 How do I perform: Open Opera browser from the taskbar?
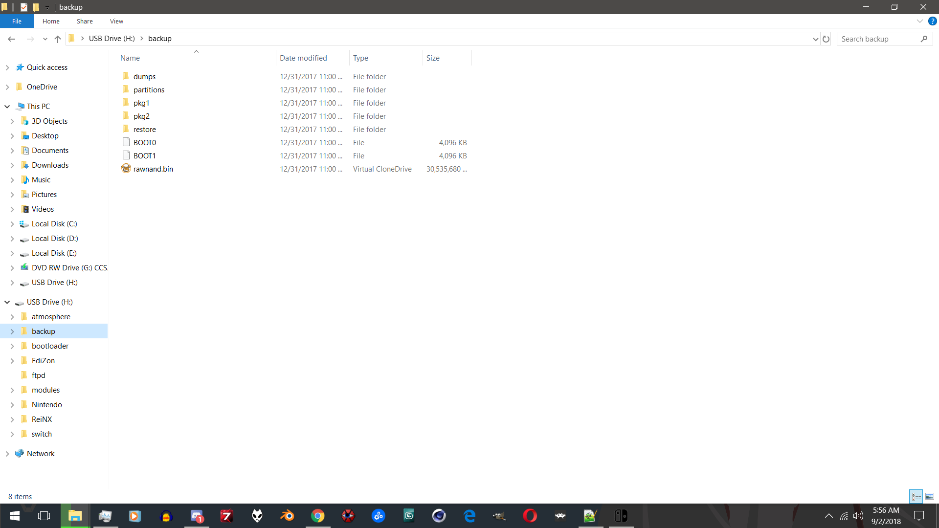[530, 516]
